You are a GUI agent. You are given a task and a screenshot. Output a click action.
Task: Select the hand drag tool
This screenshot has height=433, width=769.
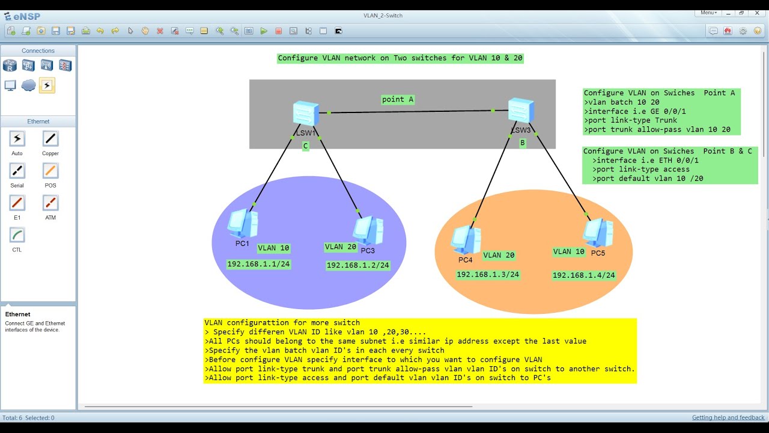(145, 31)
